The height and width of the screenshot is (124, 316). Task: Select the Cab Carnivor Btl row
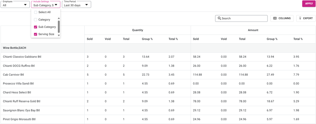[158, 75]
